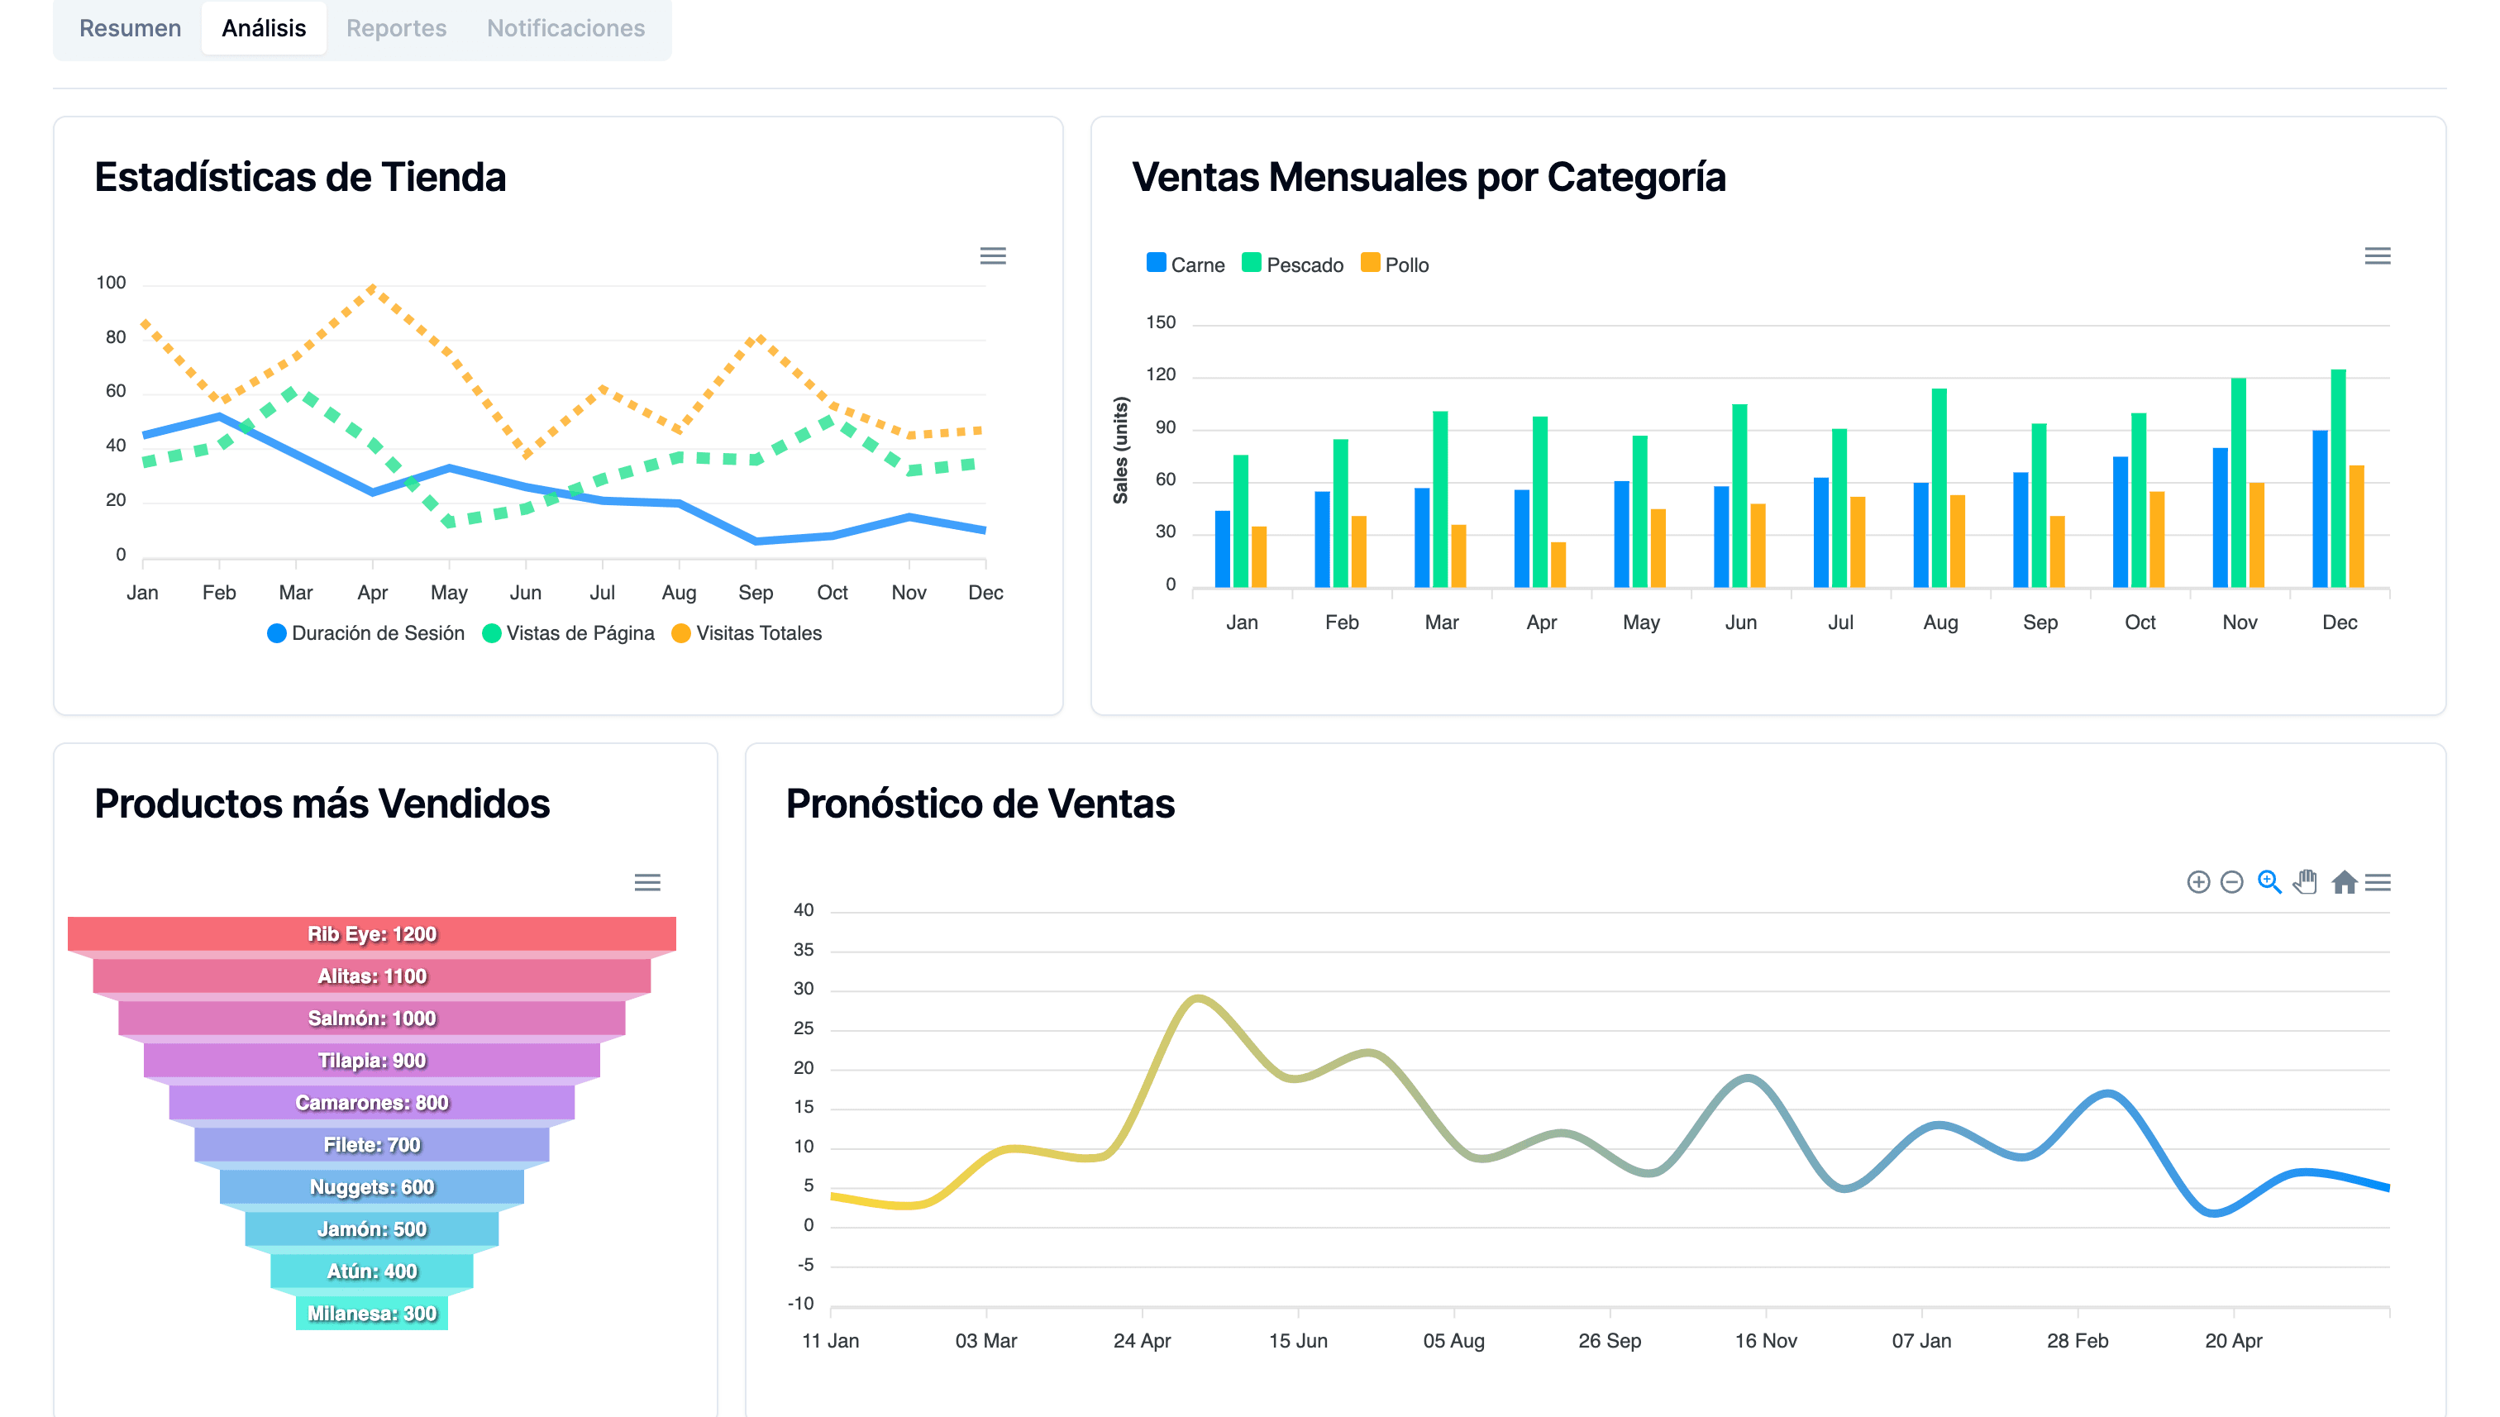
Task: Click the 28 Feb x-axis label
Action: 2077,1340
